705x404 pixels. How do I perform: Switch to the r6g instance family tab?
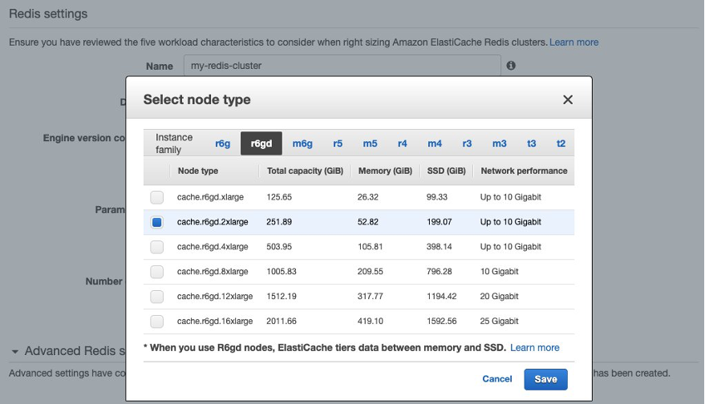pyautogui.click(x=222, y=143)
